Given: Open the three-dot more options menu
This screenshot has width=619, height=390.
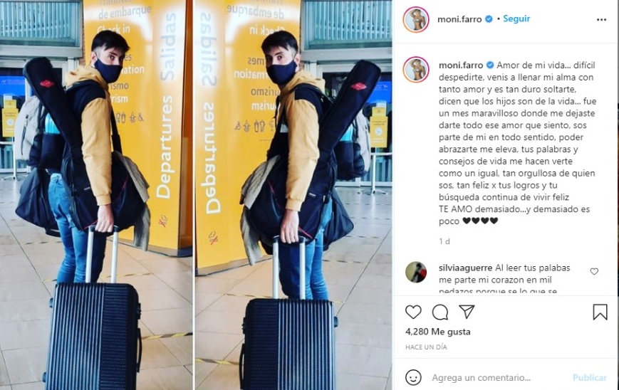Looking at the screenshot, I should click(x=601, y=19).
